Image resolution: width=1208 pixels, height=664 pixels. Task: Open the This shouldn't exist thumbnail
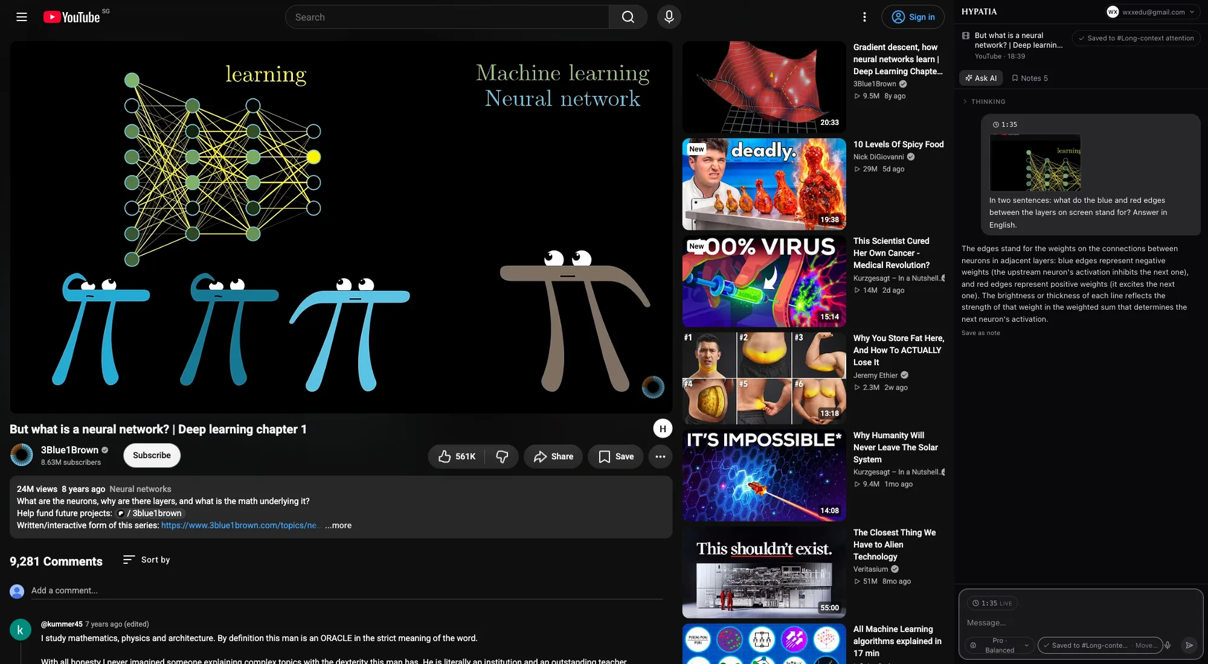764,572
